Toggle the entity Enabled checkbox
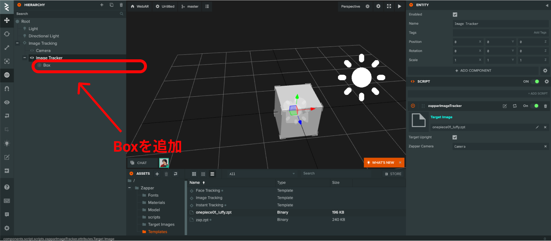This screenshot has width=551, height=241. (455, 14)
